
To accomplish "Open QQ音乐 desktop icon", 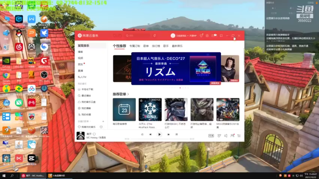I will tap(6, 90).
